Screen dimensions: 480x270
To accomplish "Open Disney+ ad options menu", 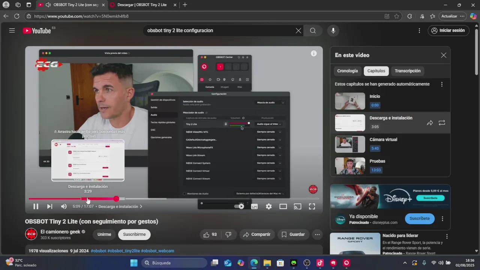I will point(442,219).
